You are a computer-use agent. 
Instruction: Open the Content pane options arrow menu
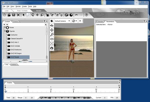point(47,21)
